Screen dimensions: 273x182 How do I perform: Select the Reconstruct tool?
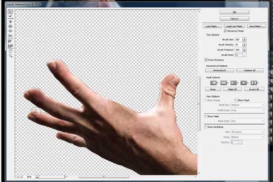coord(10,16)
